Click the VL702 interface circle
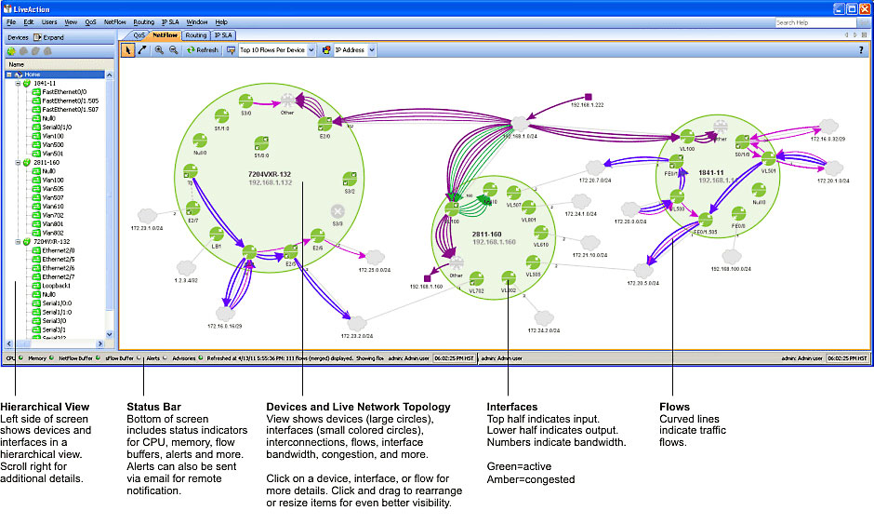The height and width of the screenshot is (524, 874). tap(477, 278)
